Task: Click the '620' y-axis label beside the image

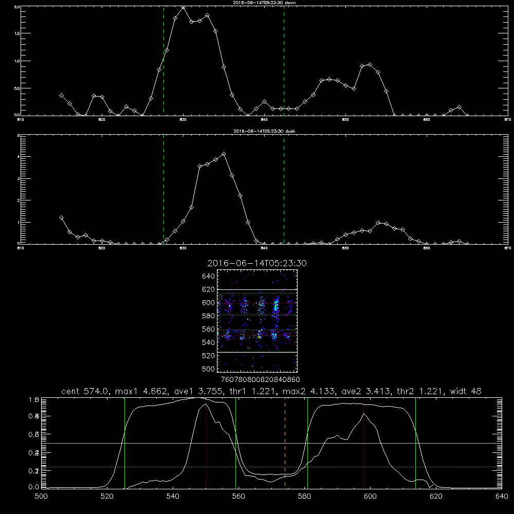Action: 209,289
